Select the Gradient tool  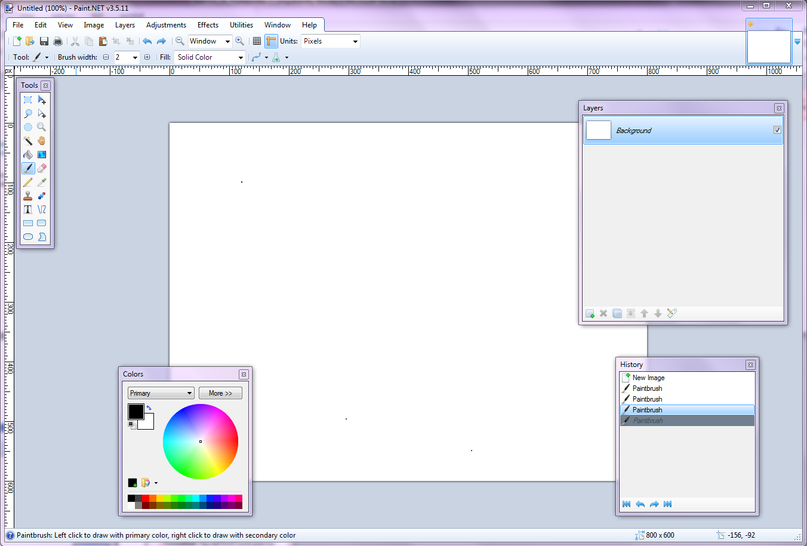[42, 155]
